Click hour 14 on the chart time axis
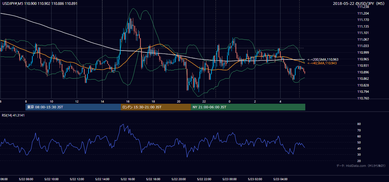The width and height of the screenshot is (389, 182). pyautogui.click(x=102, y=102)
